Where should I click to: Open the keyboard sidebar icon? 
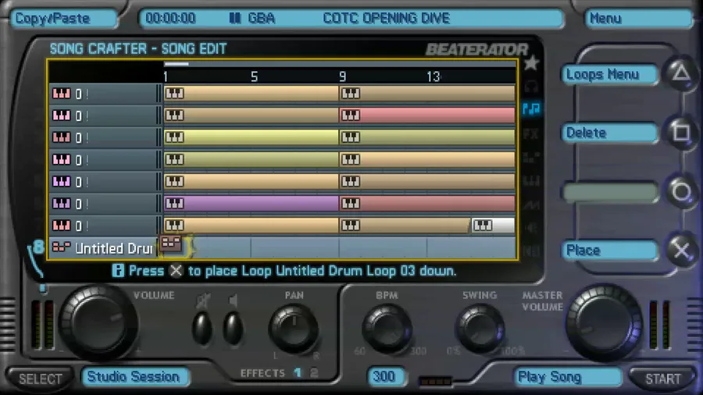pyautogui.click(x=531, y=181)
